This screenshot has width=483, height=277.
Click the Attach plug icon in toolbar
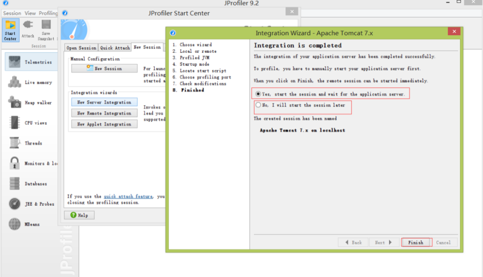(x=28, y=25)
